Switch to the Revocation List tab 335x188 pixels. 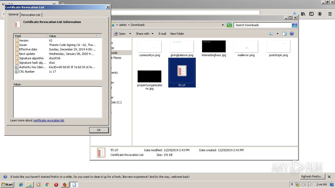tap(31, 15)
